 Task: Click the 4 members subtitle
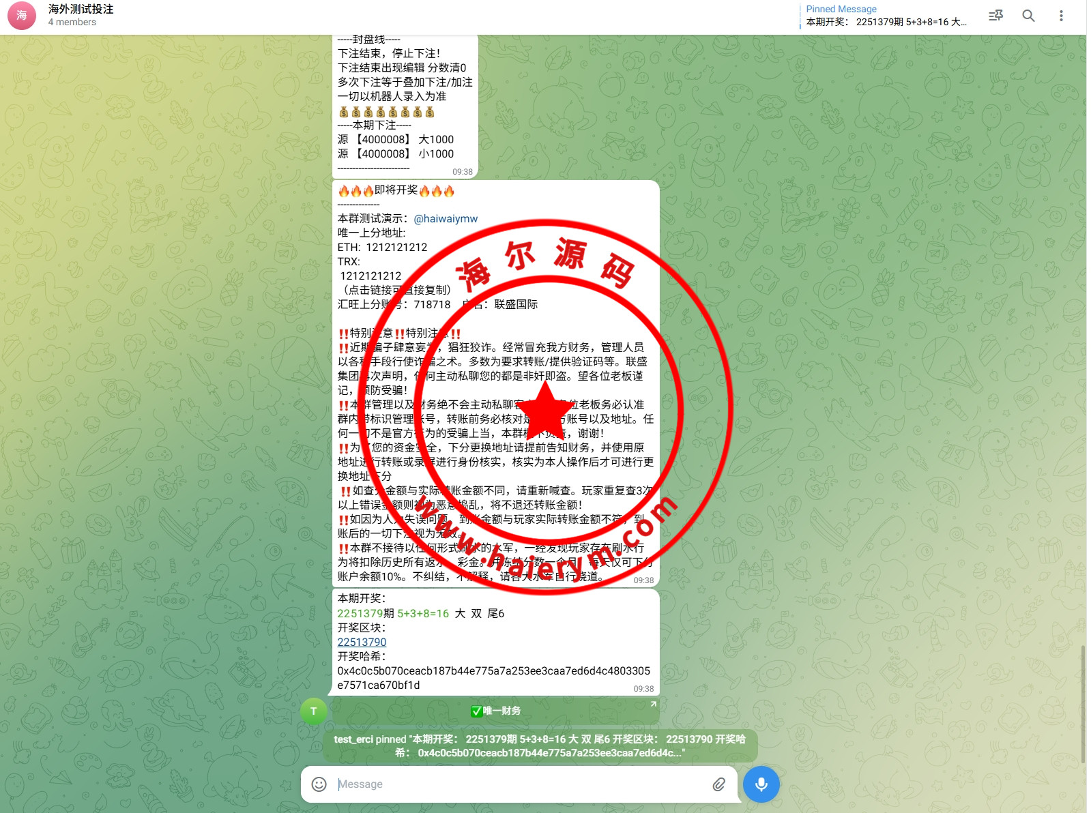[72, 23]
